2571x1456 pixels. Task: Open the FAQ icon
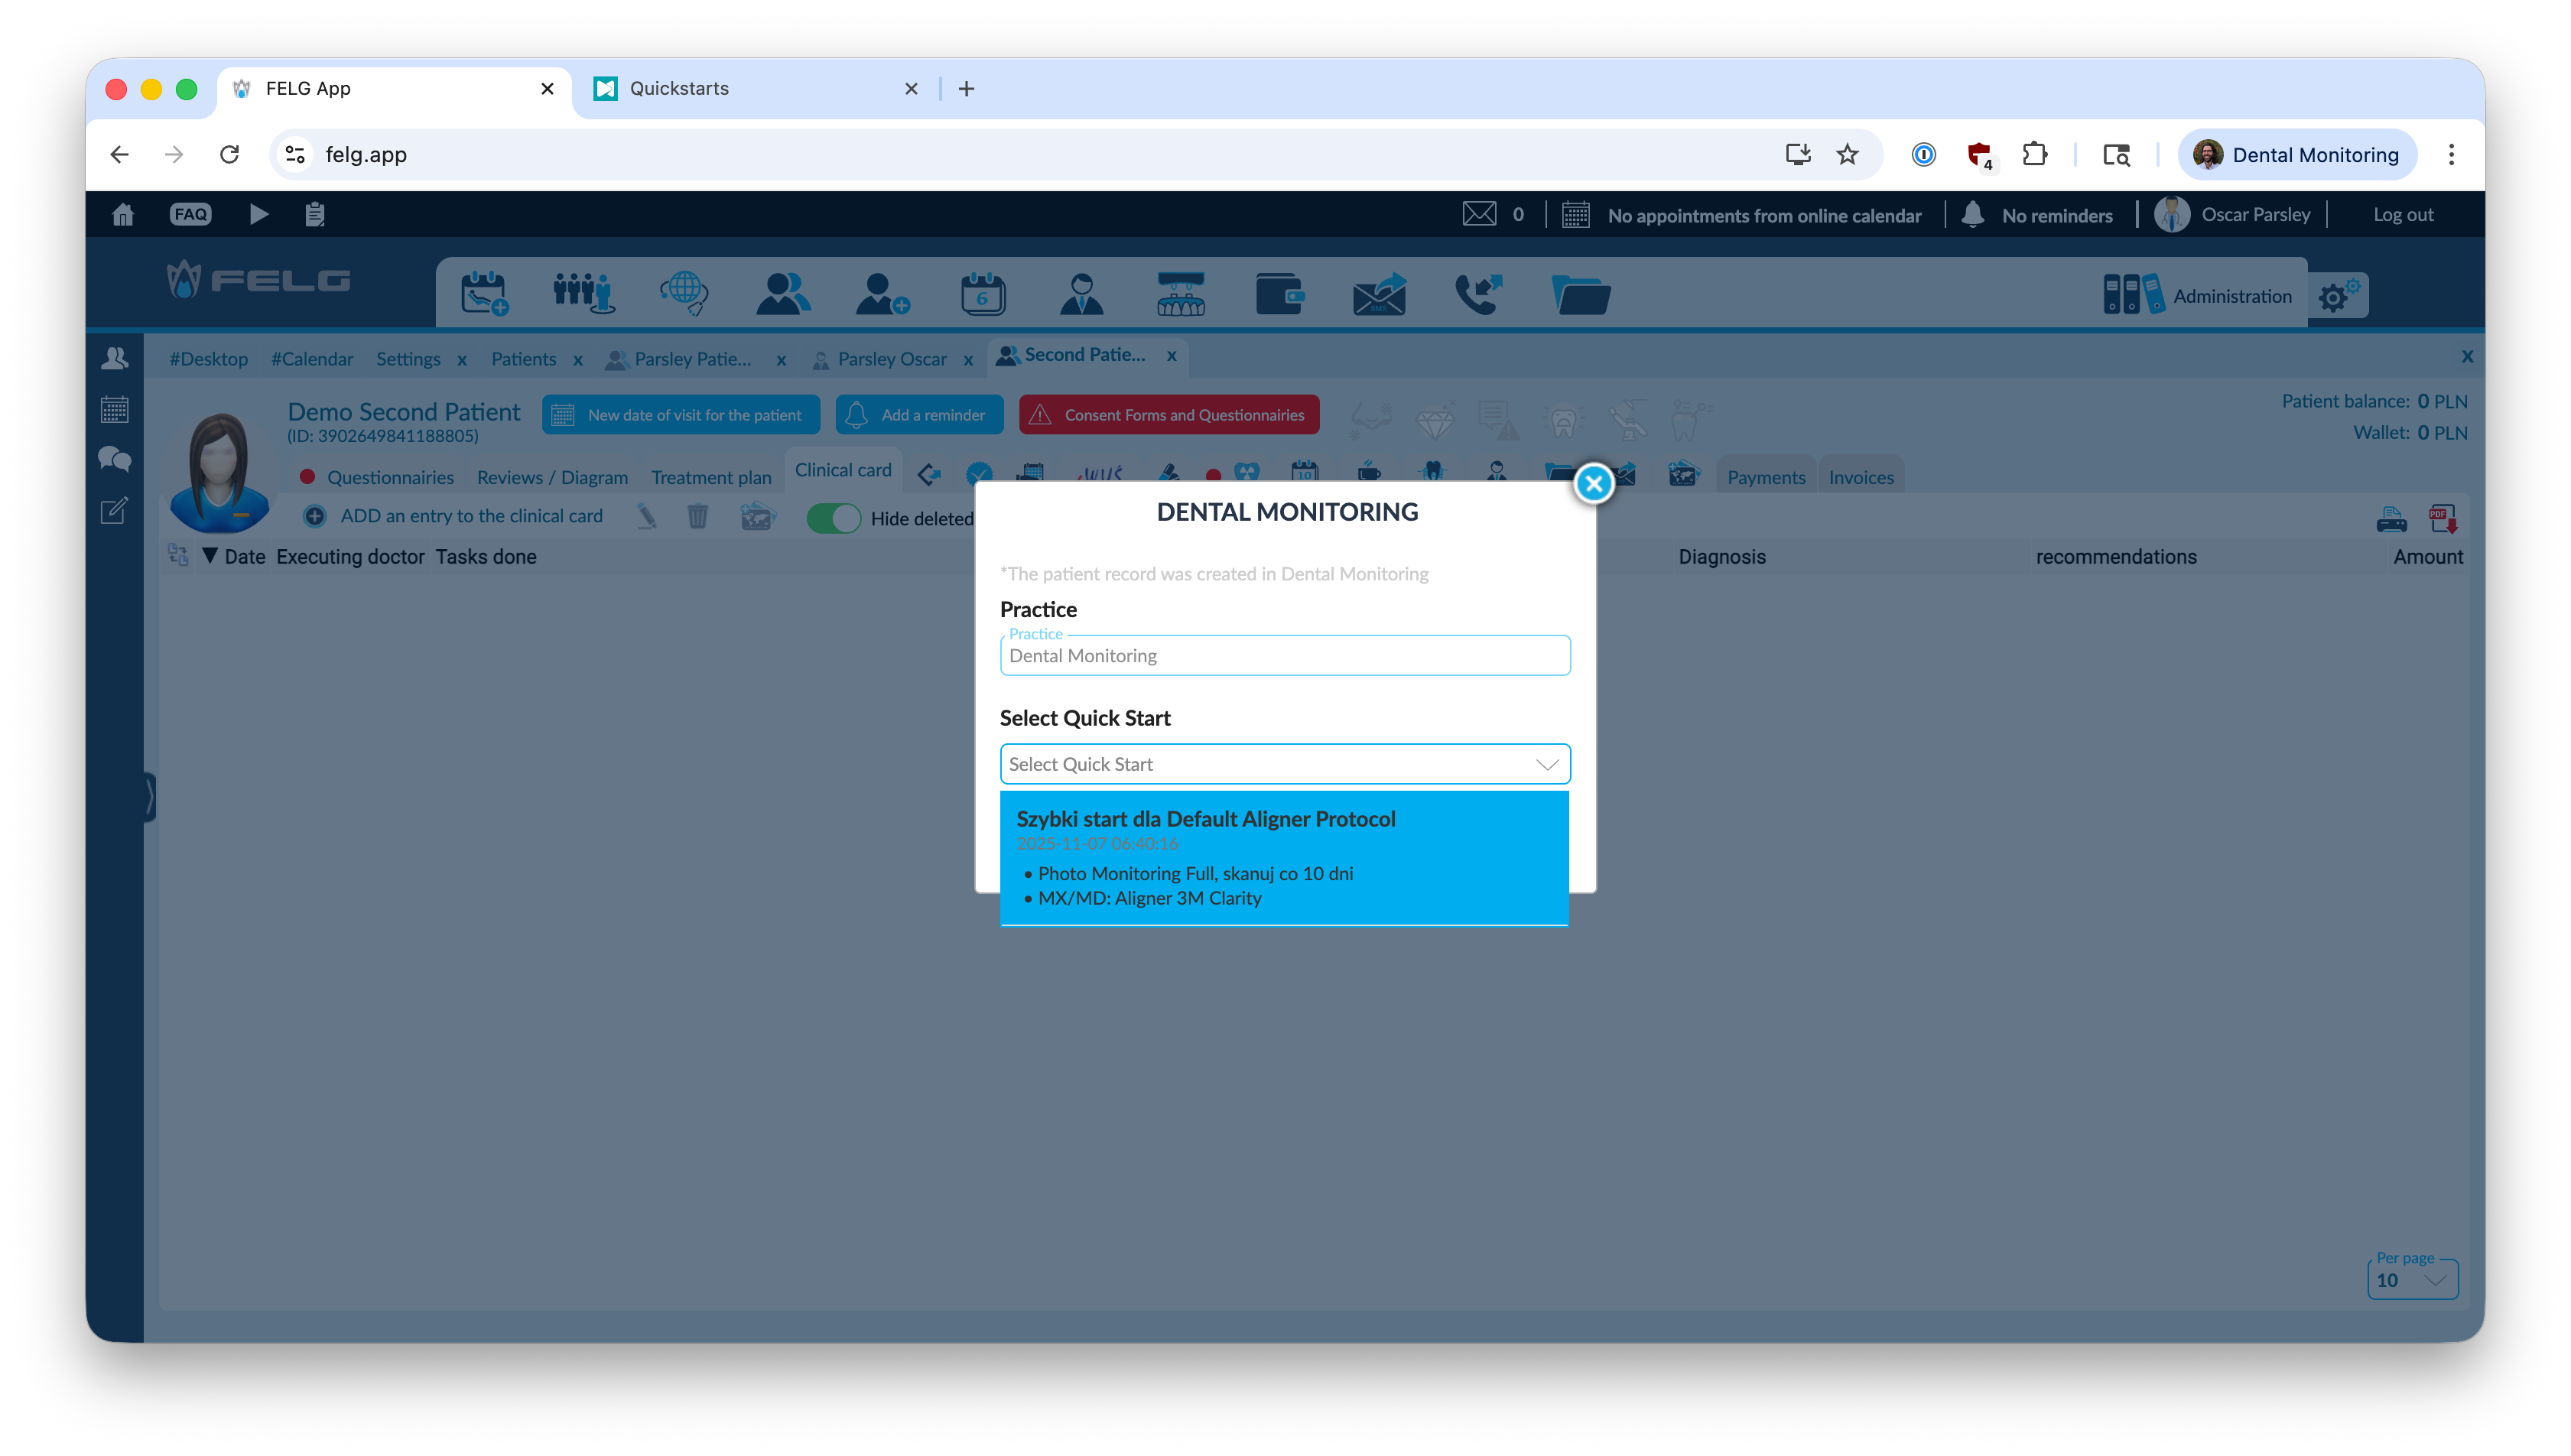[x=190, y=214]
